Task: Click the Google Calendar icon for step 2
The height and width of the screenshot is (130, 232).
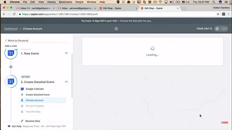Action: (x=11, y=82)
